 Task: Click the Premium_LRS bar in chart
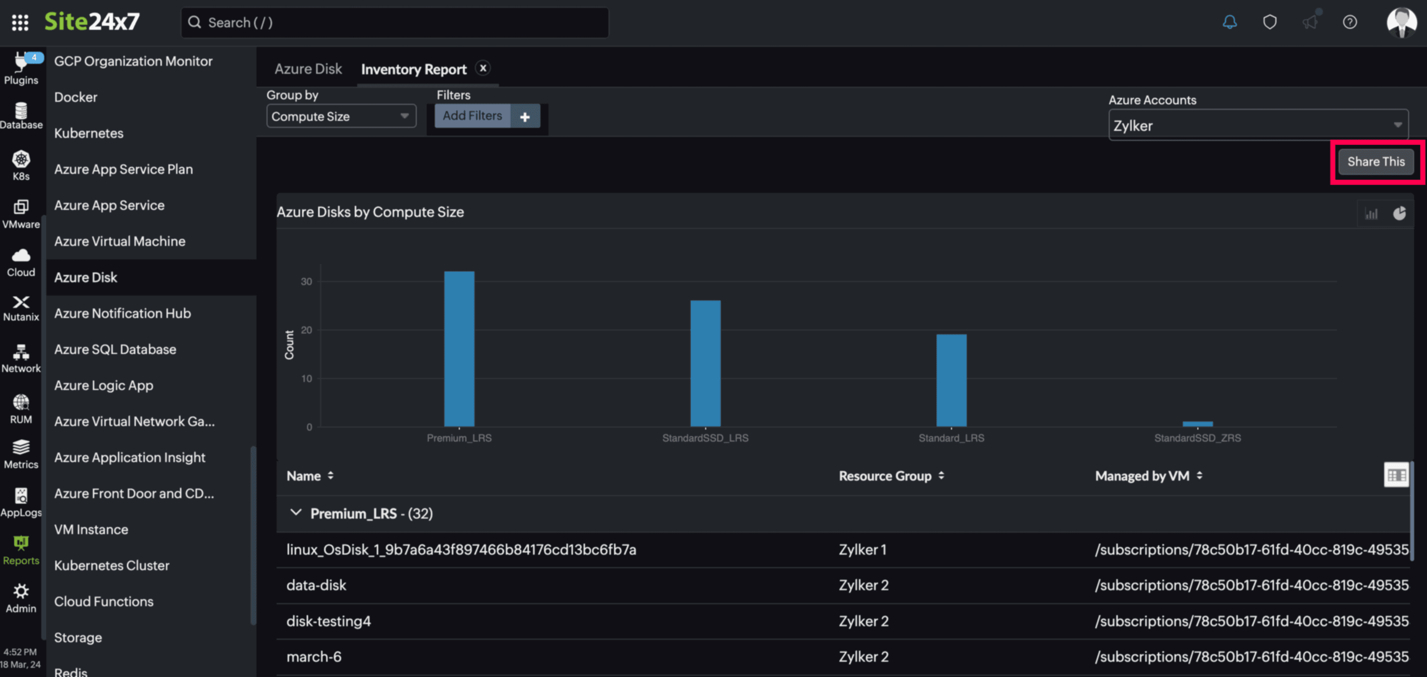(x=459, y=349)
